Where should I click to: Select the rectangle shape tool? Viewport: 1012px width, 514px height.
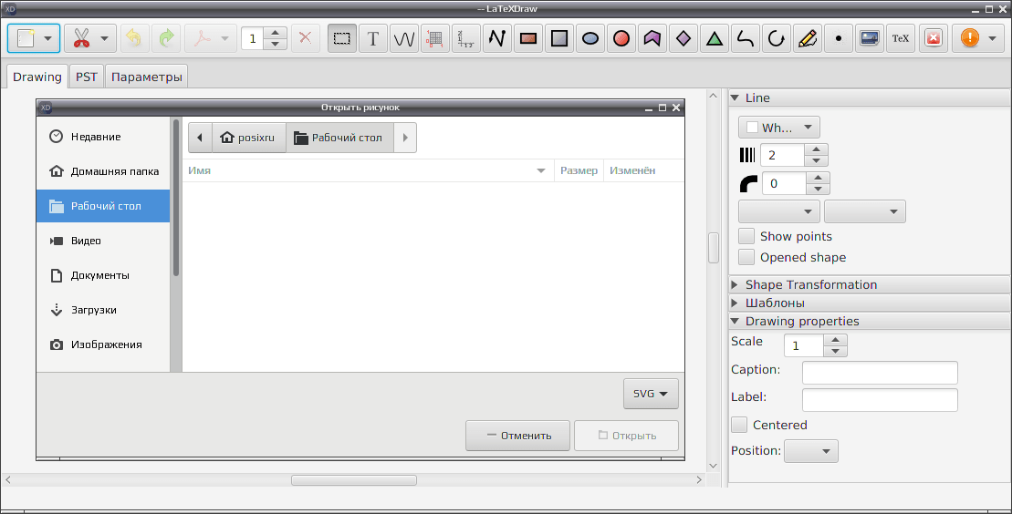[528, 38]
